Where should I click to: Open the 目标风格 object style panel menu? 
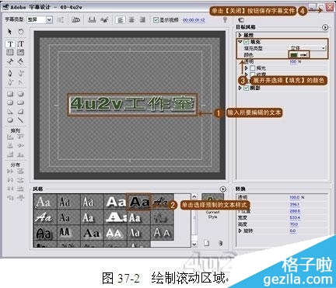click(325, 27)
